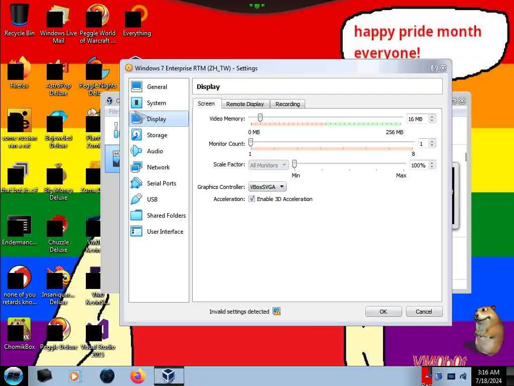Select the Windows Live Mail desktop icon
Screen dimensions: 514x386
coord(58,25)
